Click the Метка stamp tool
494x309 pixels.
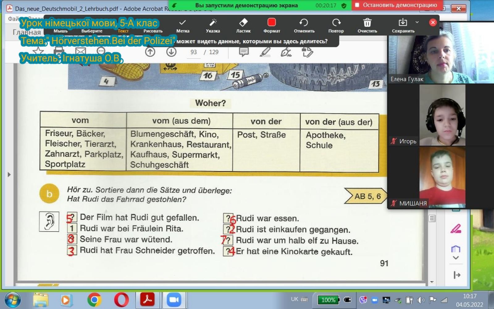[x=183, y=25]
